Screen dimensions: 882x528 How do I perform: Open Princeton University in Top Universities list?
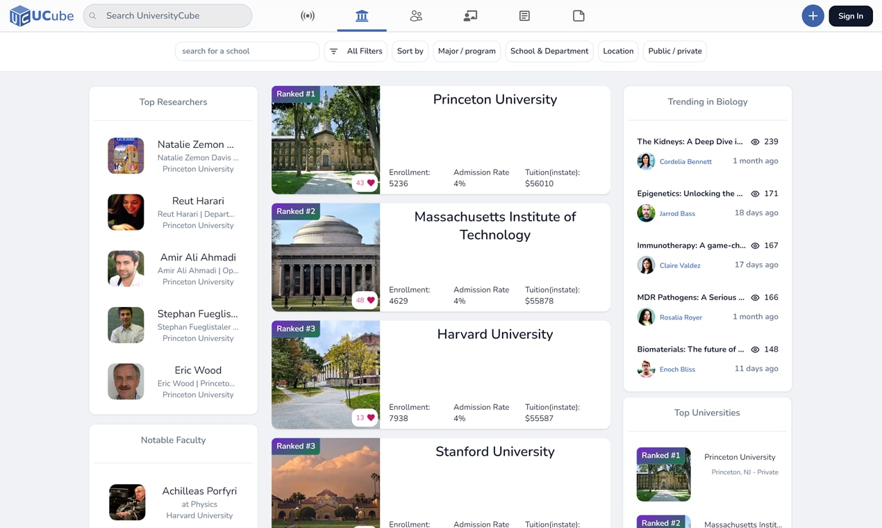tap(740, 457)
